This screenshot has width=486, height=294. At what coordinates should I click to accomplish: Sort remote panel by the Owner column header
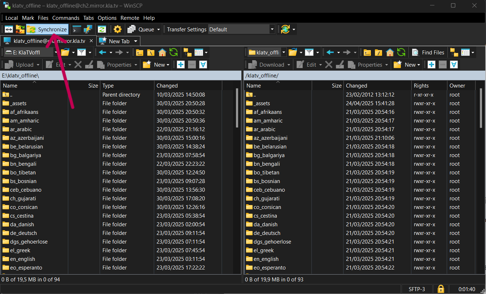point(461,86)
